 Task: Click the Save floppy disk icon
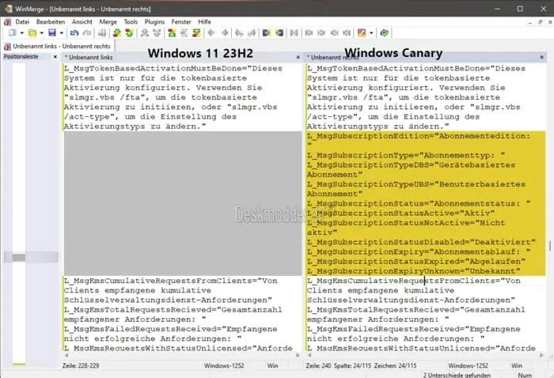click(x=52, y=33)
